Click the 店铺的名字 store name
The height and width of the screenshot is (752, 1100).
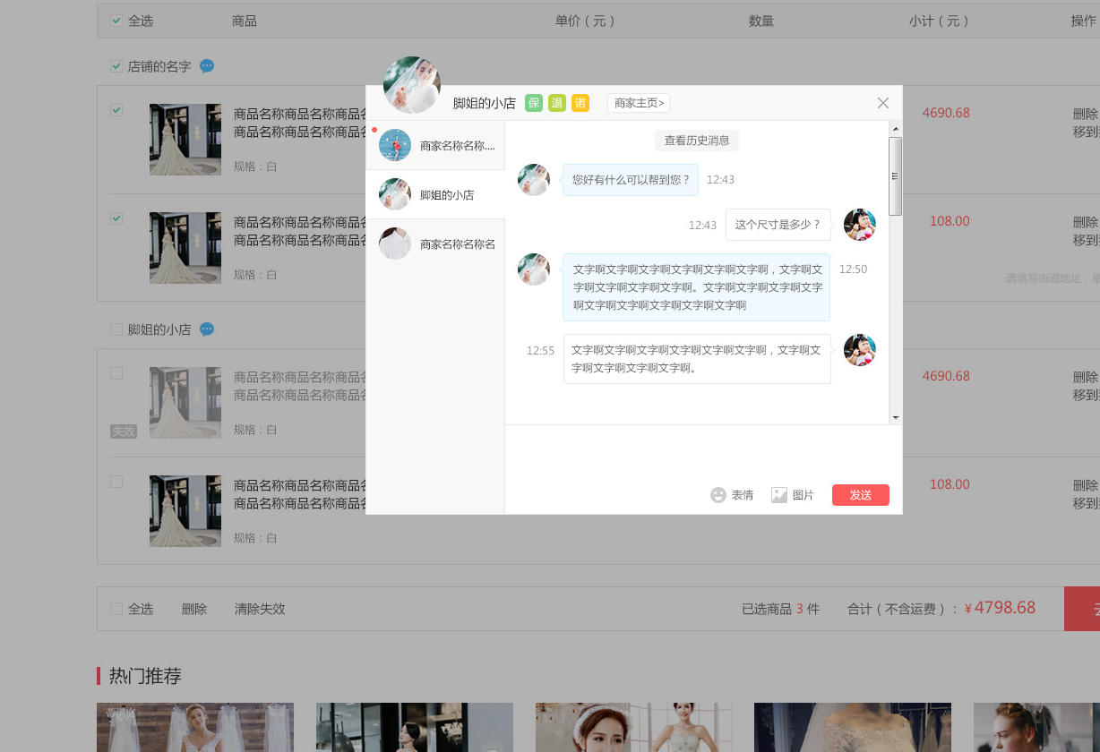159,66
